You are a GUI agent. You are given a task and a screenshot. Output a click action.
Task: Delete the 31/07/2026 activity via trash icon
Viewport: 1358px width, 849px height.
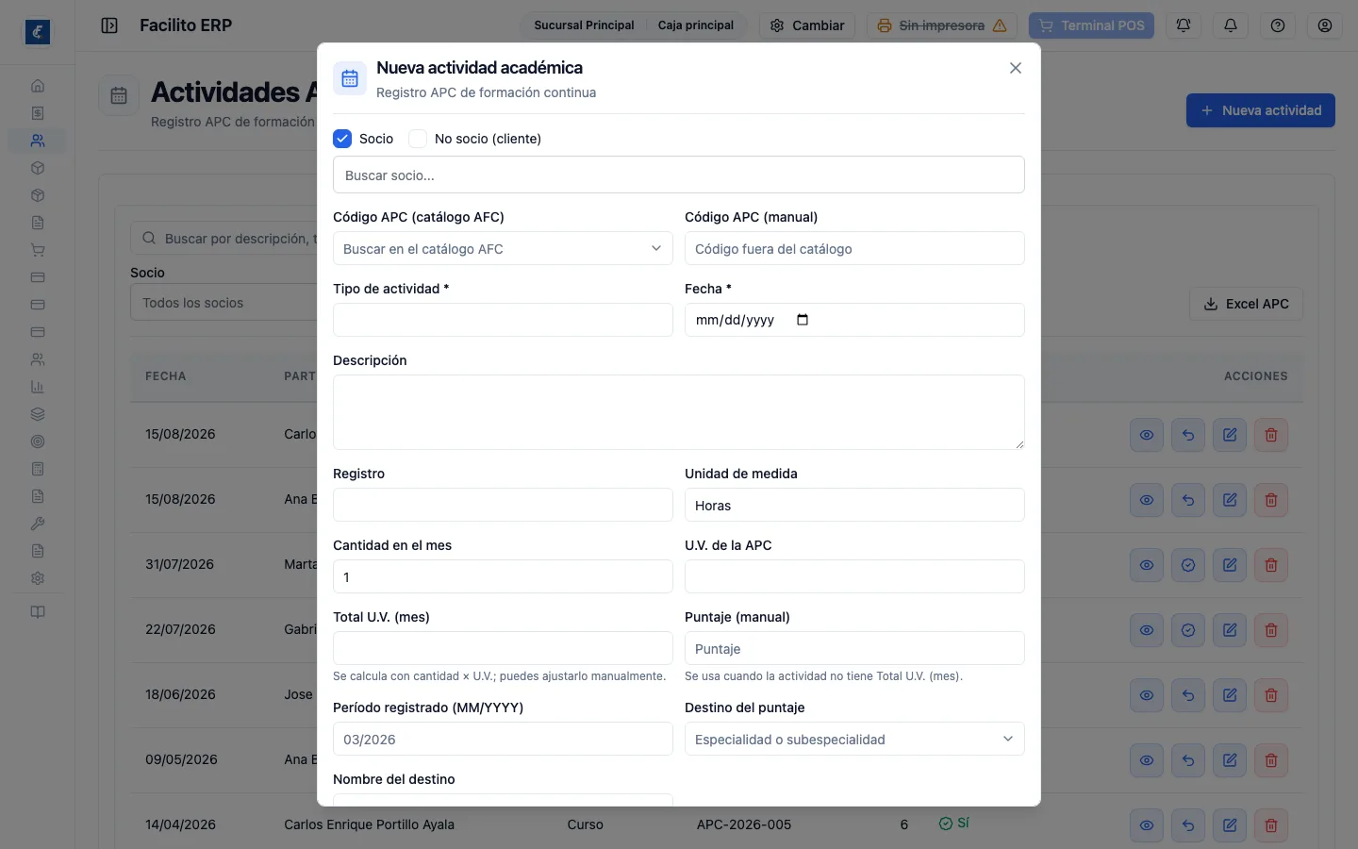[1271, 565]
